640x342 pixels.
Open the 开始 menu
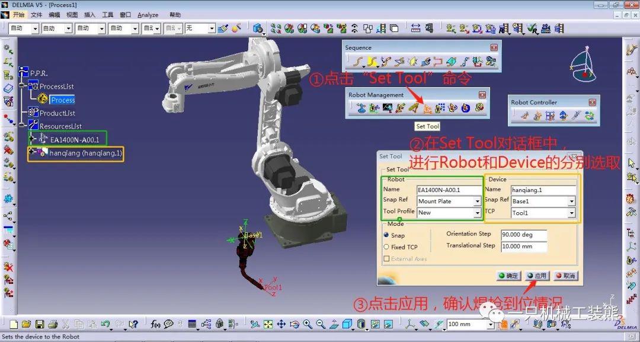(18, 15)
